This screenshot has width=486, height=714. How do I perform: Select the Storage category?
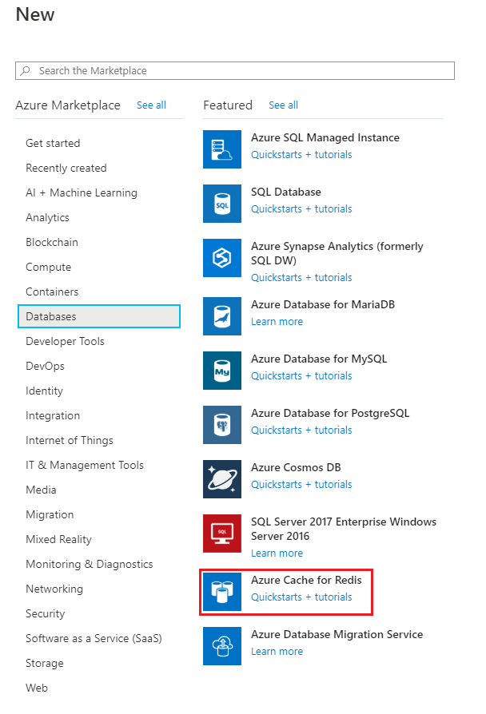click(45, 663)
